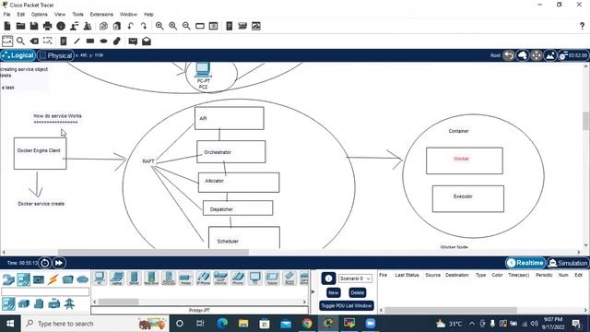590x332 pixels.
Task: Open the Edit menu
Action: (x=20, y=15)
